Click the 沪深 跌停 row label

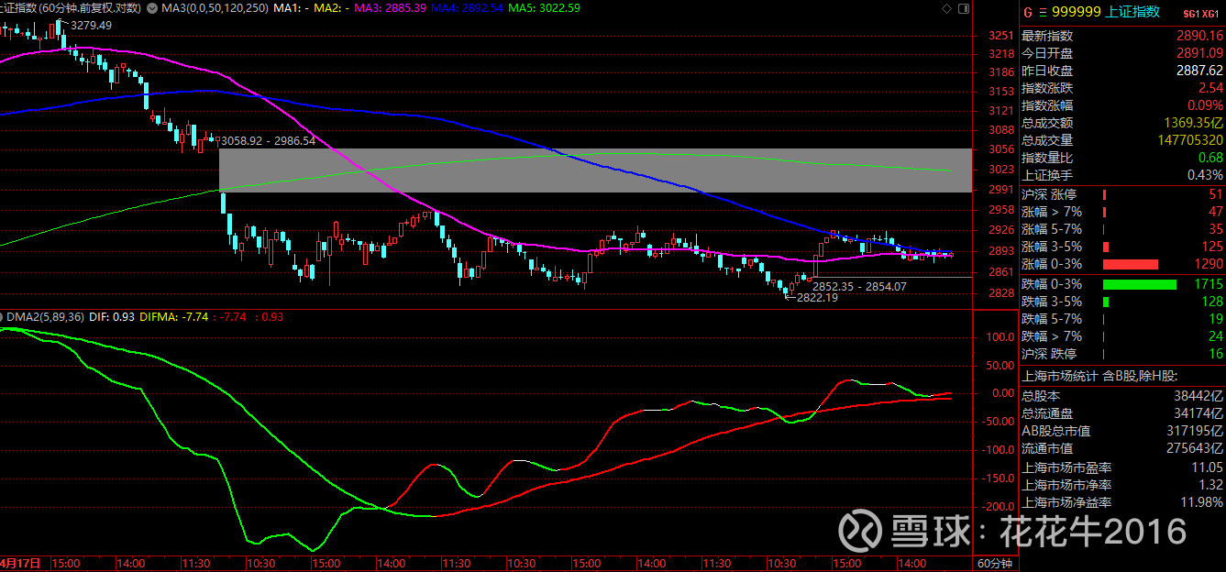tap(1049, 354)
